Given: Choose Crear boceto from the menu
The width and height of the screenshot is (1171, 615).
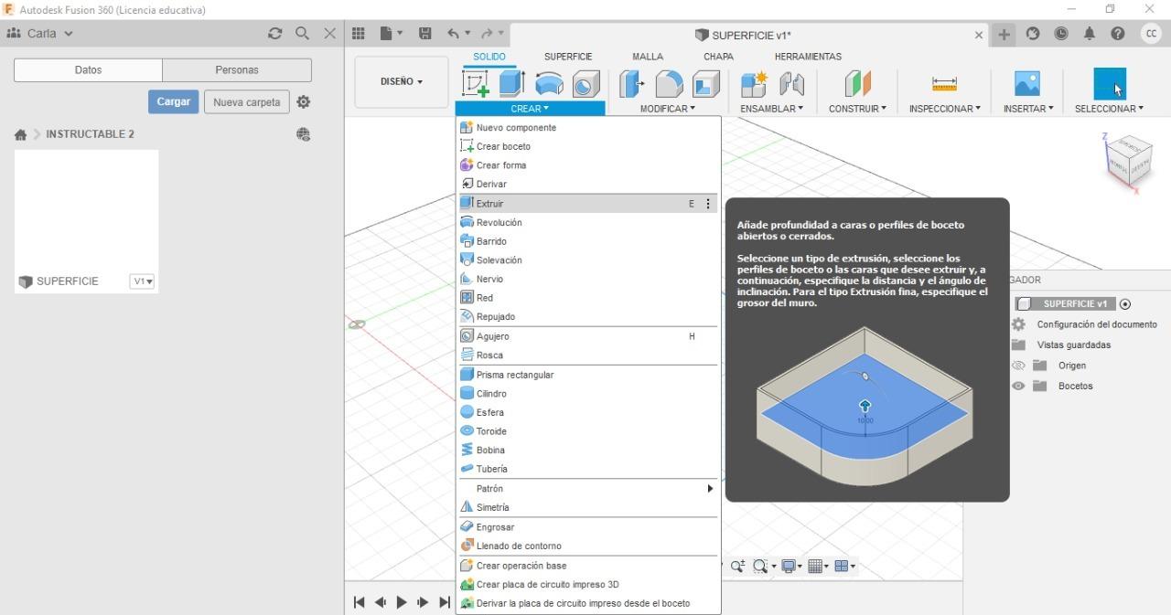Looking at the screenshot, I should 587,146.
